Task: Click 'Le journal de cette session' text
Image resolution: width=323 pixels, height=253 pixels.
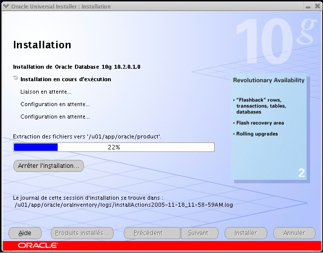Action: pyautogui.click(x=88, y=198)
